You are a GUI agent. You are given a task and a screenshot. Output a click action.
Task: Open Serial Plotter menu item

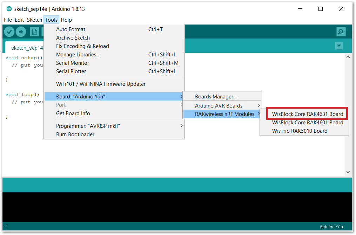click(114, 71)
